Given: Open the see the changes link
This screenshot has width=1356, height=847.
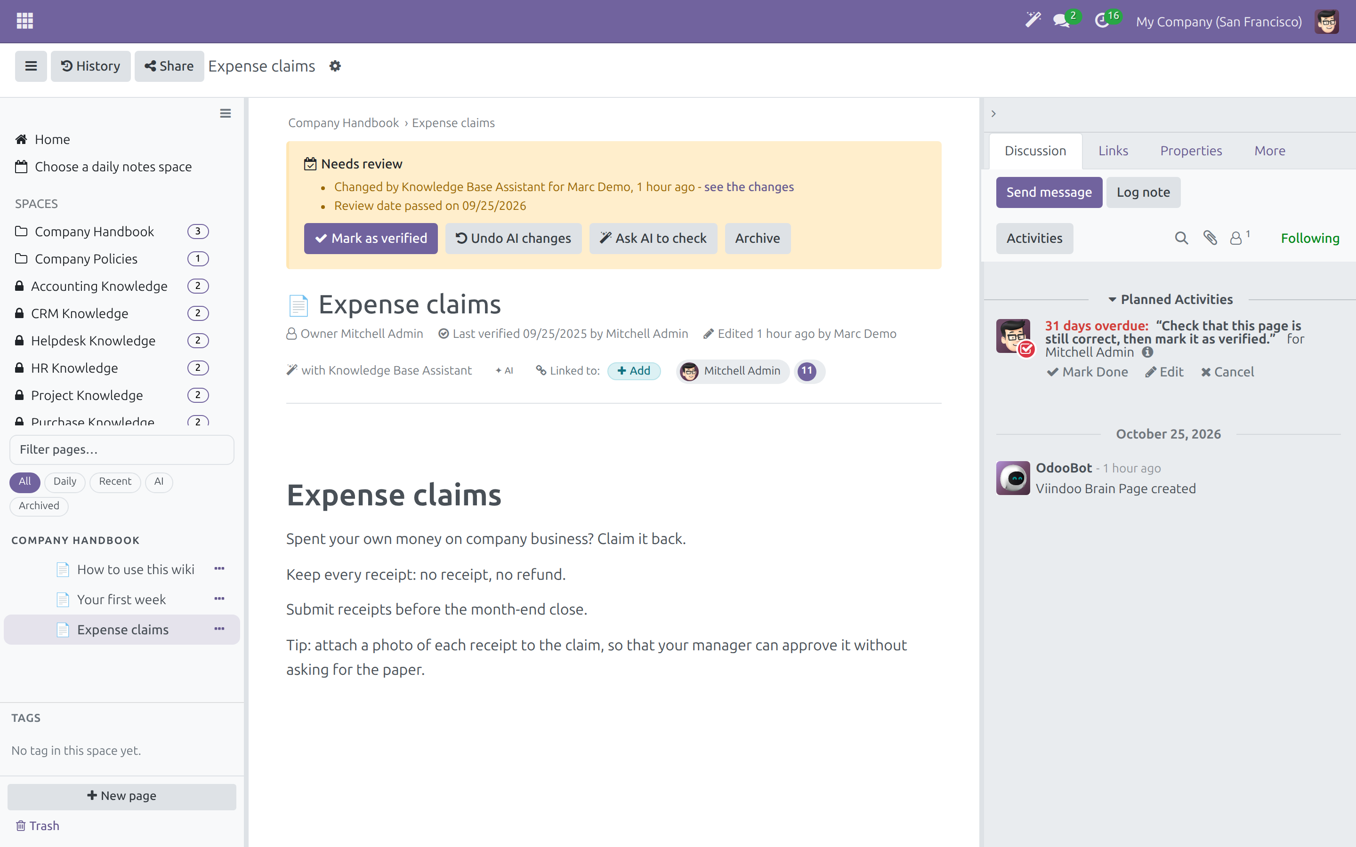Looking at the screenshot, I should click(749, 187).
